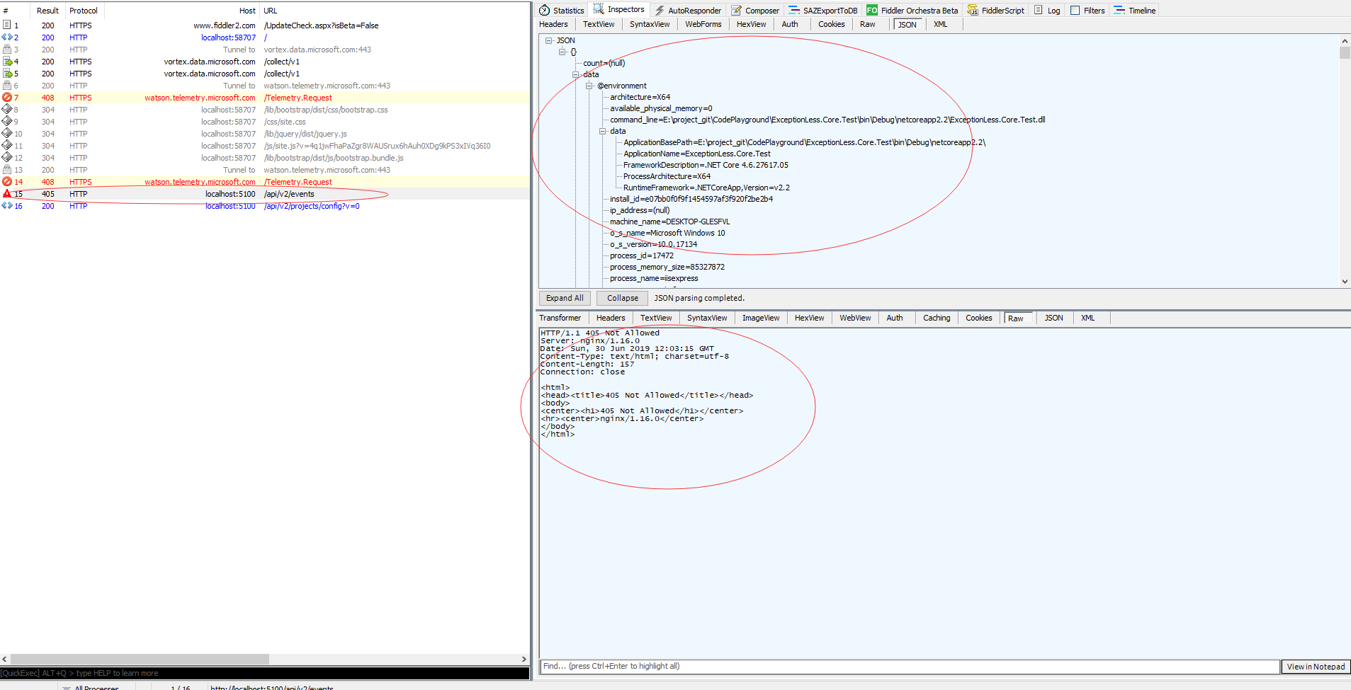Open the response Transformer tab
Image resolution: width=1351 pixels, height=690 pixels.
coord(560,318)
